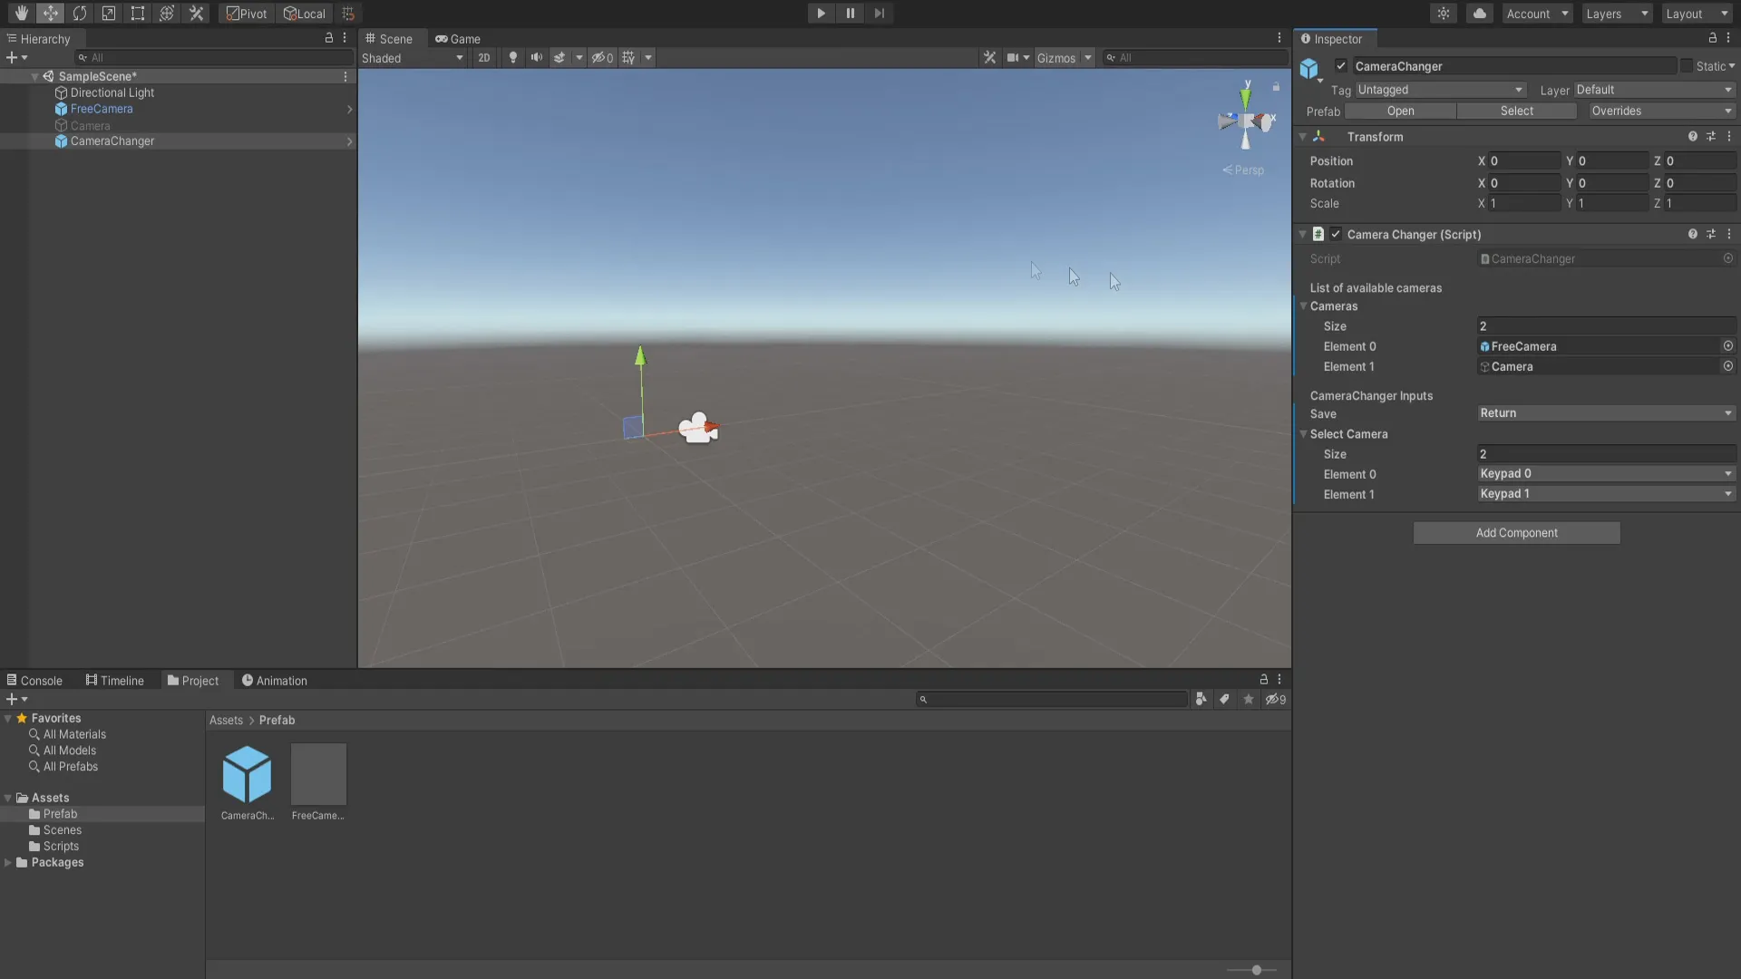Toggle CameraChanger active checkbox
The height and width of the screenshot is (979, 1741).
(1341, 66)
